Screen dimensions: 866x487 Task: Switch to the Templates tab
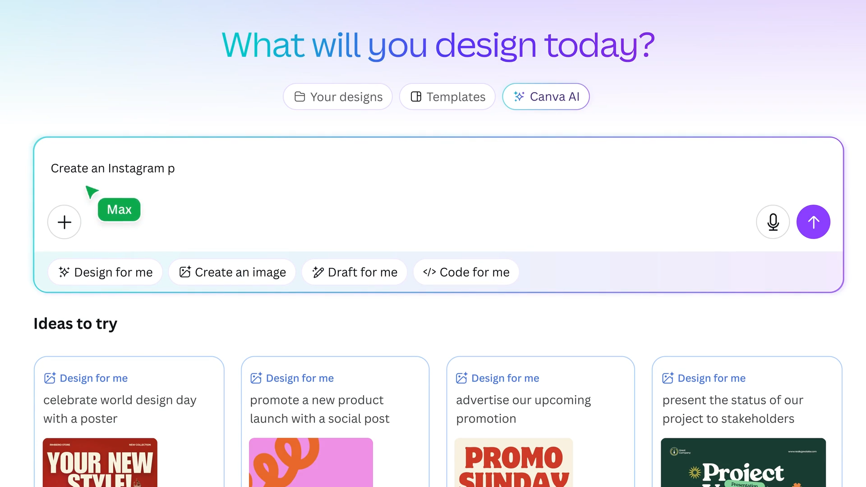(x=447, y=96)
